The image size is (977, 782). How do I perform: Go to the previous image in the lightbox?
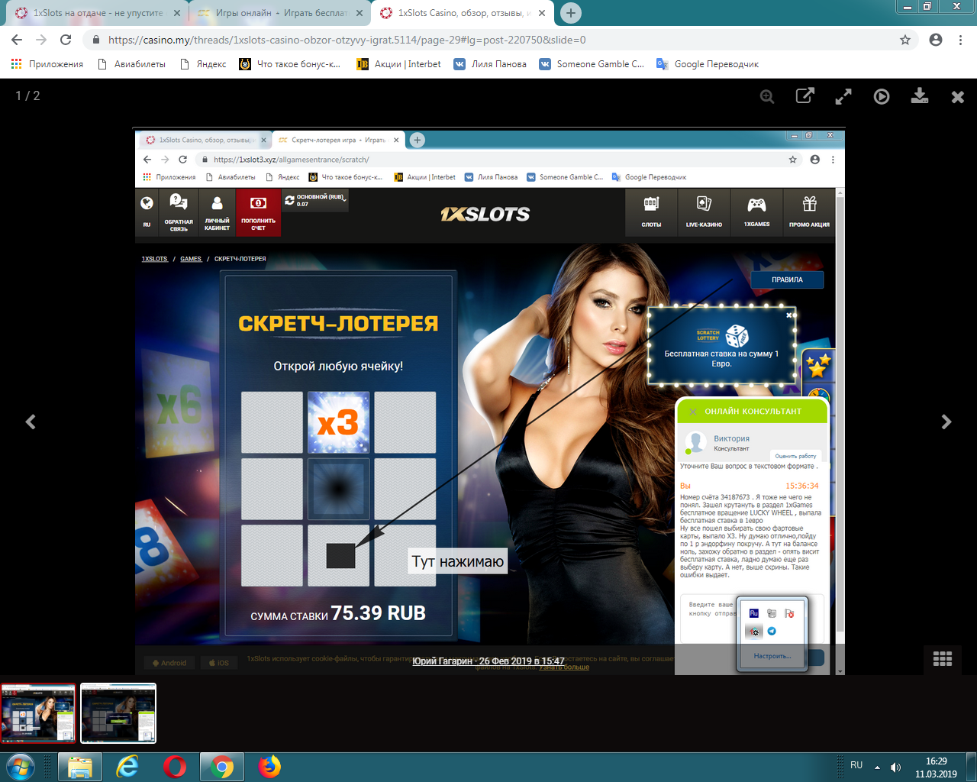coord(31,422)
